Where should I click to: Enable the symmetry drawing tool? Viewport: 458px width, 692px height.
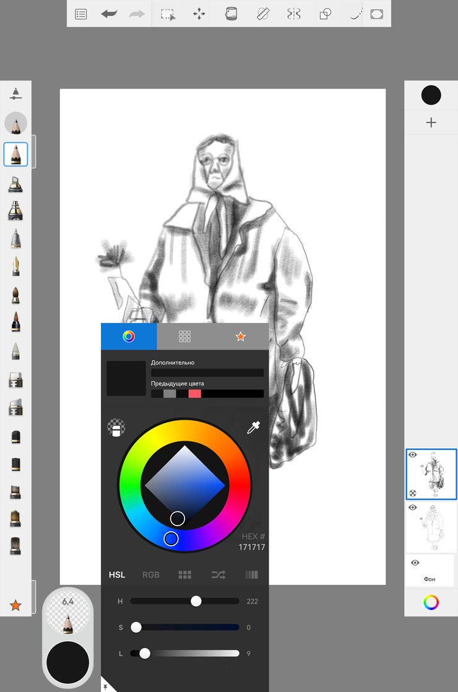point(294,14)
